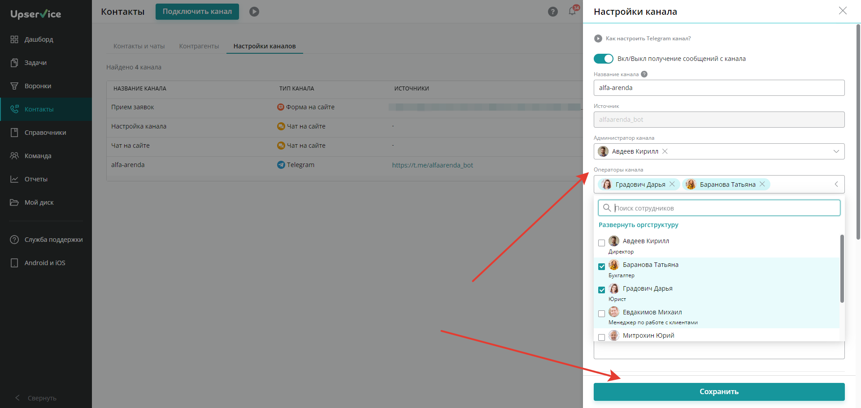Click the panel's main vertical scrollbar
The width and height of the screenshot is (861, 408).
point(858,132)
